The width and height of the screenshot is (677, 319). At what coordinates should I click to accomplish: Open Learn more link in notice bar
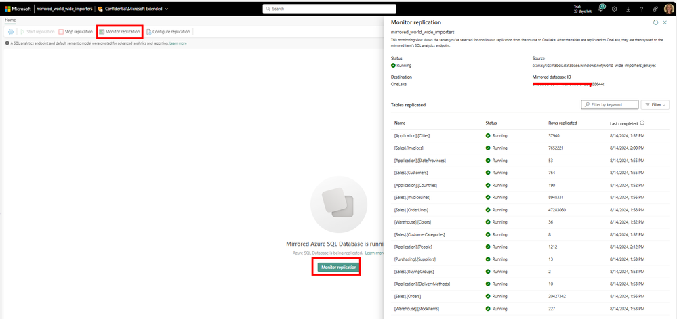(178, 43)
